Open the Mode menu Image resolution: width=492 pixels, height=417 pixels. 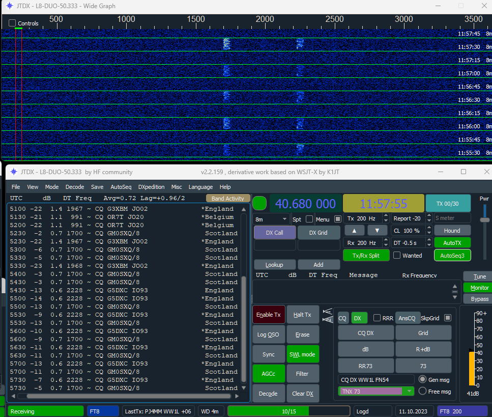coord(52,187)
